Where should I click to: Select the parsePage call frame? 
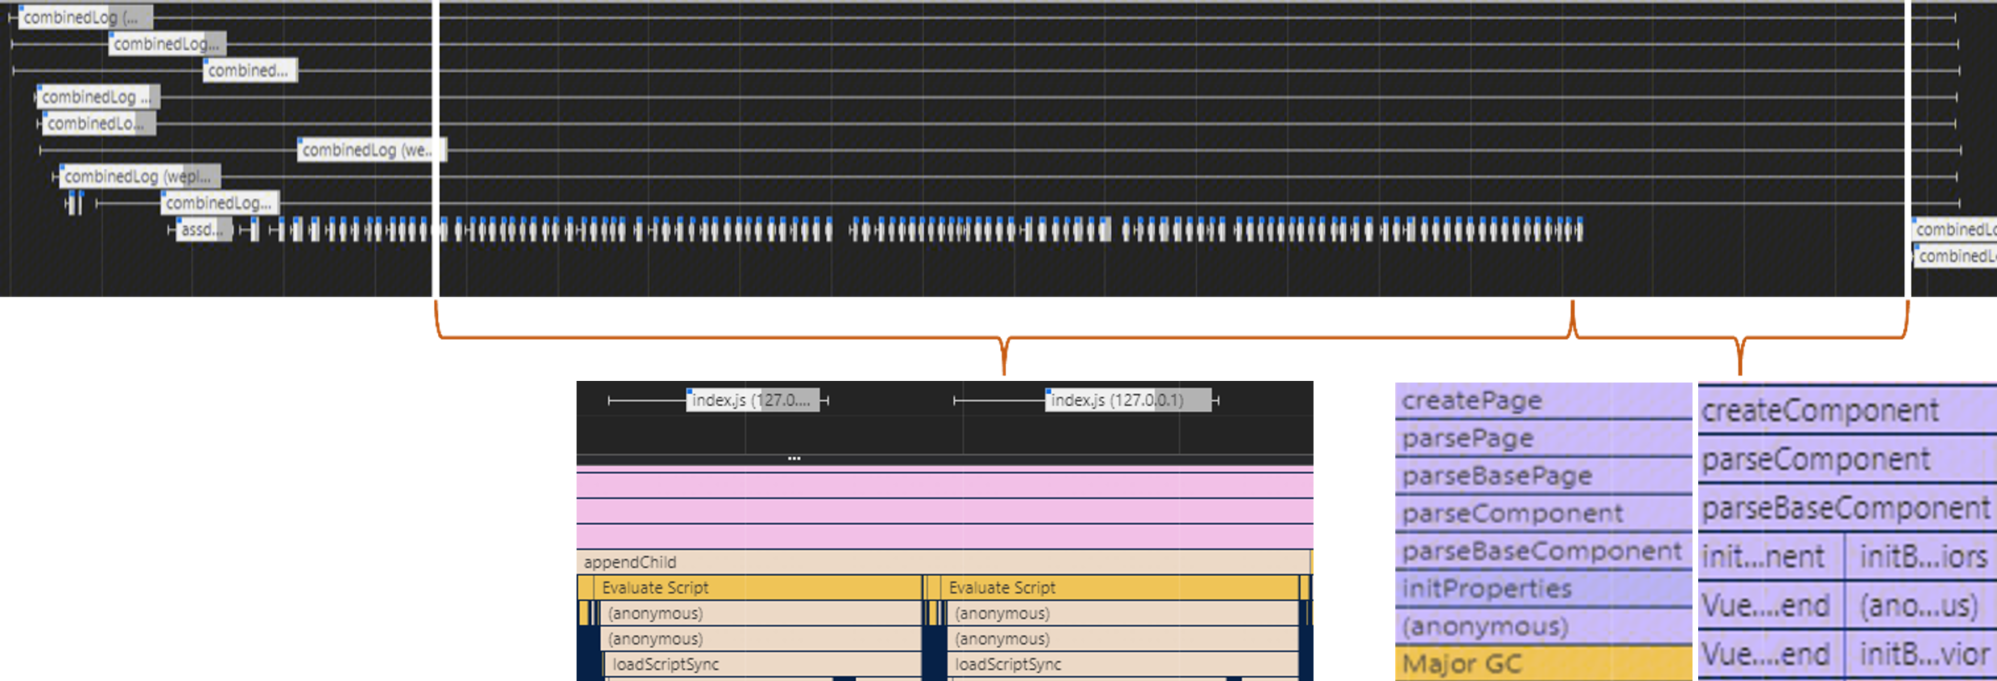pos(1543,438)
